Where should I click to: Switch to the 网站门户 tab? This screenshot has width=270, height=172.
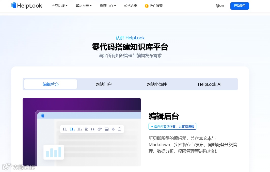tap(104, 84)
